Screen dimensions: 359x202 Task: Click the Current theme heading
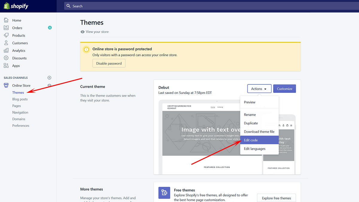(93, 87)
